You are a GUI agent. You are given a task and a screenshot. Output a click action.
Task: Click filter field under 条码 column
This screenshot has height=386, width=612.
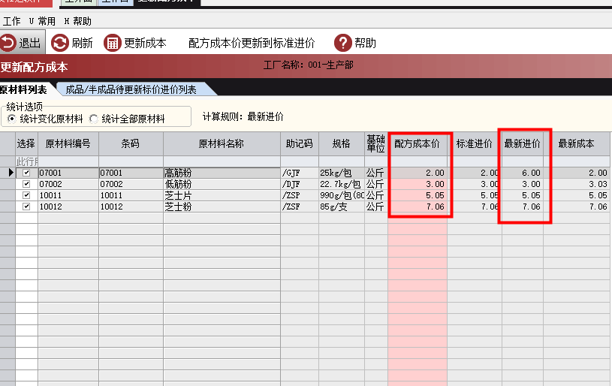[x=131, y=161]
